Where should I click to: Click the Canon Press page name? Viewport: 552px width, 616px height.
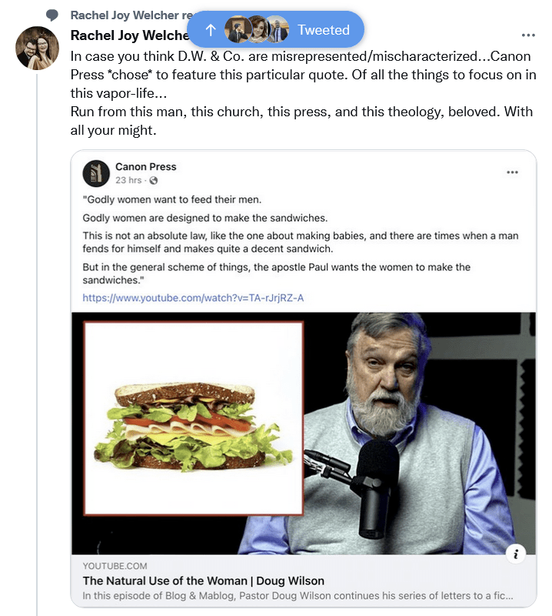145,166
